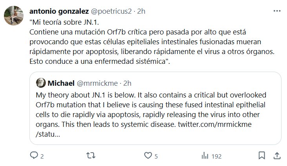Open view analytics bar chart icon
Image resolution: width=287 pixels, height=166 pixels.
click(204, 156)
